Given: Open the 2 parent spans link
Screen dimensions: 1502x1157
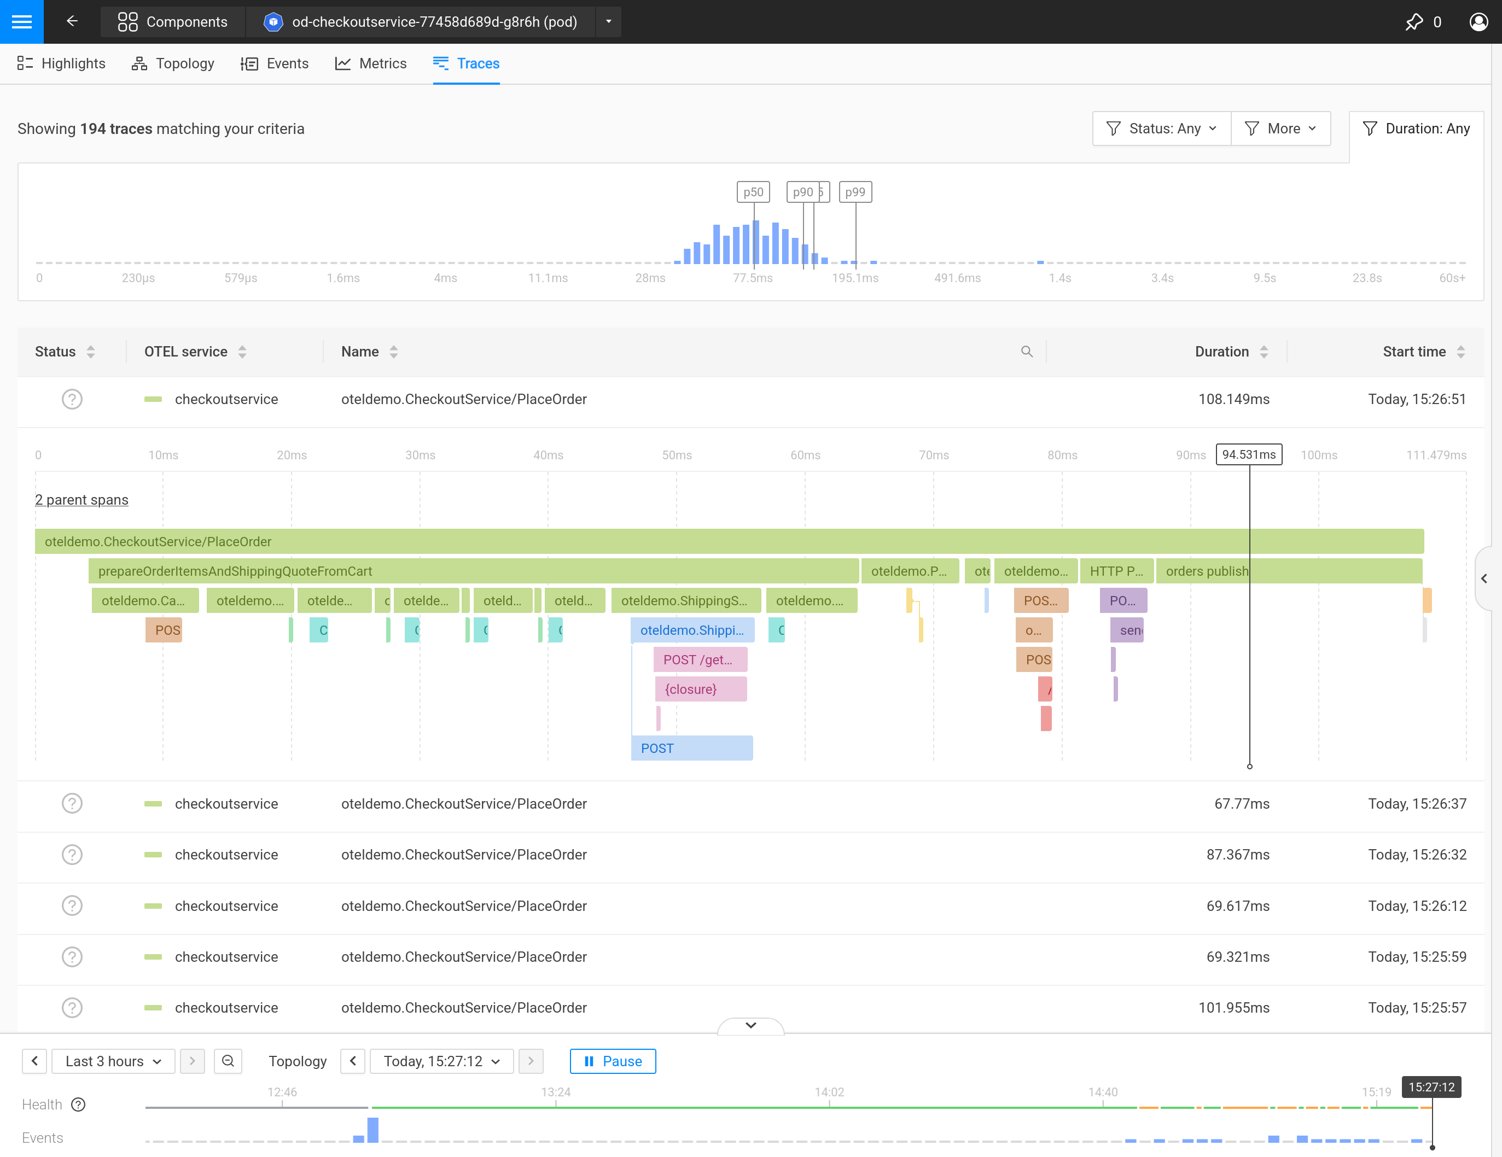Looking at the screenshot, I should click(x=81, y=500).
